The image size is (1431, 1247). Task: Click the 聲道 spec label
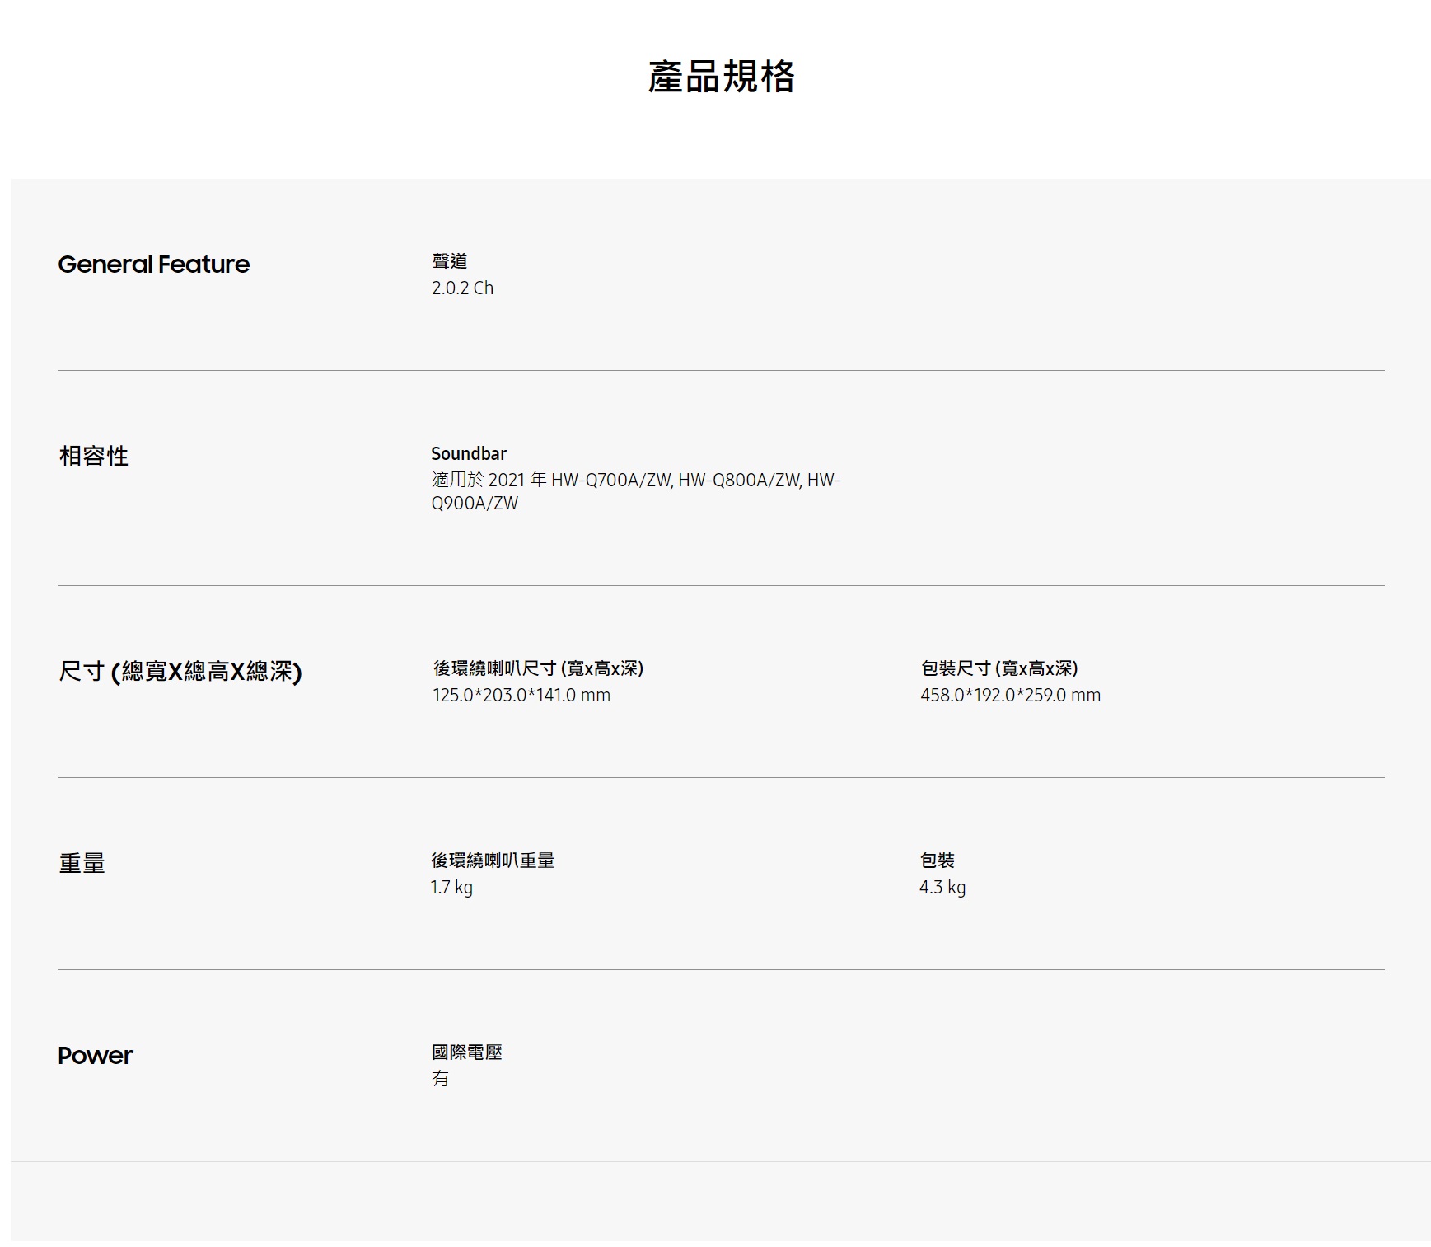(449, 261)
